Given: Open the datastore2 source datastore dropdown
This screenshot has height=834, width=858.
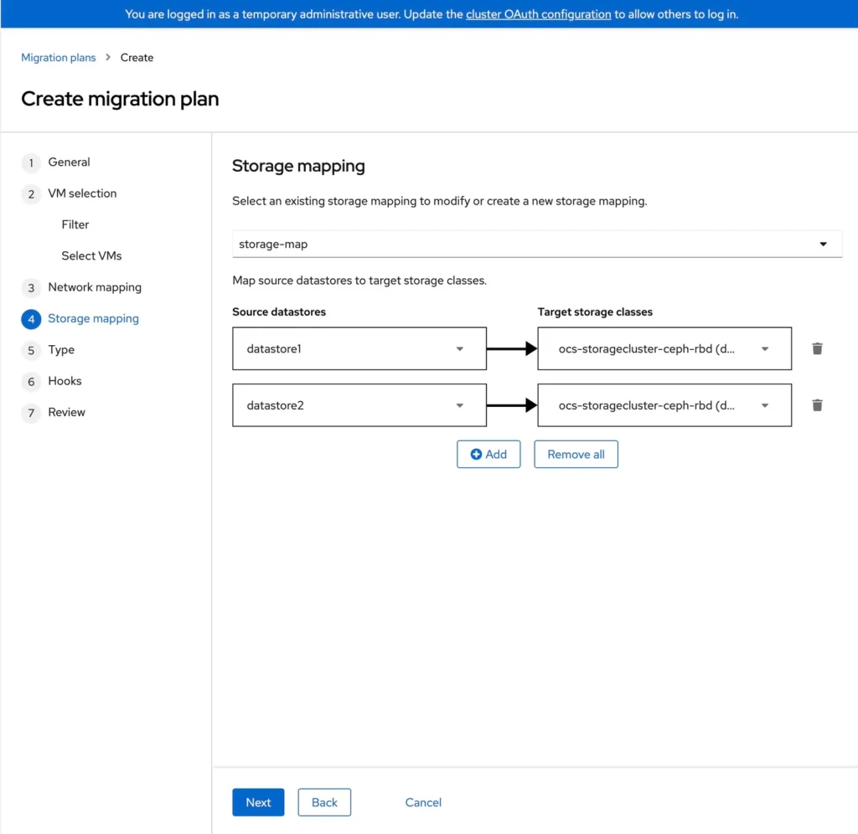Looking at the screenshot, I should tap(459, 404).
